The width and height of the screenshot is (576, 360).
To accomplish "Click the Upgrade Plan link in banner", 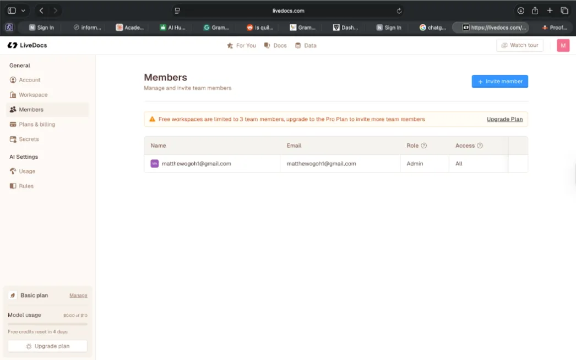I will pos(504,119).
